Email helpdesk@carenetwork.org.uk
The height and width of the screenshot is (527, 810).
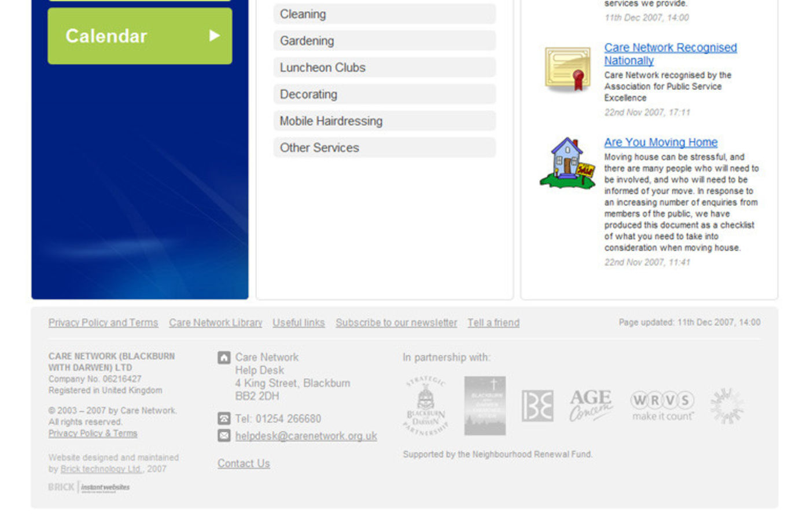(306, 436)
